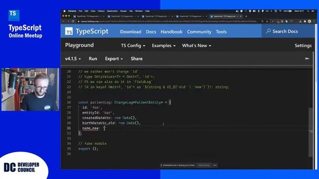This screenshot has height=179, width=319.
Task: Click the 'const patientLog' code line
Action: tap(125, 102)
